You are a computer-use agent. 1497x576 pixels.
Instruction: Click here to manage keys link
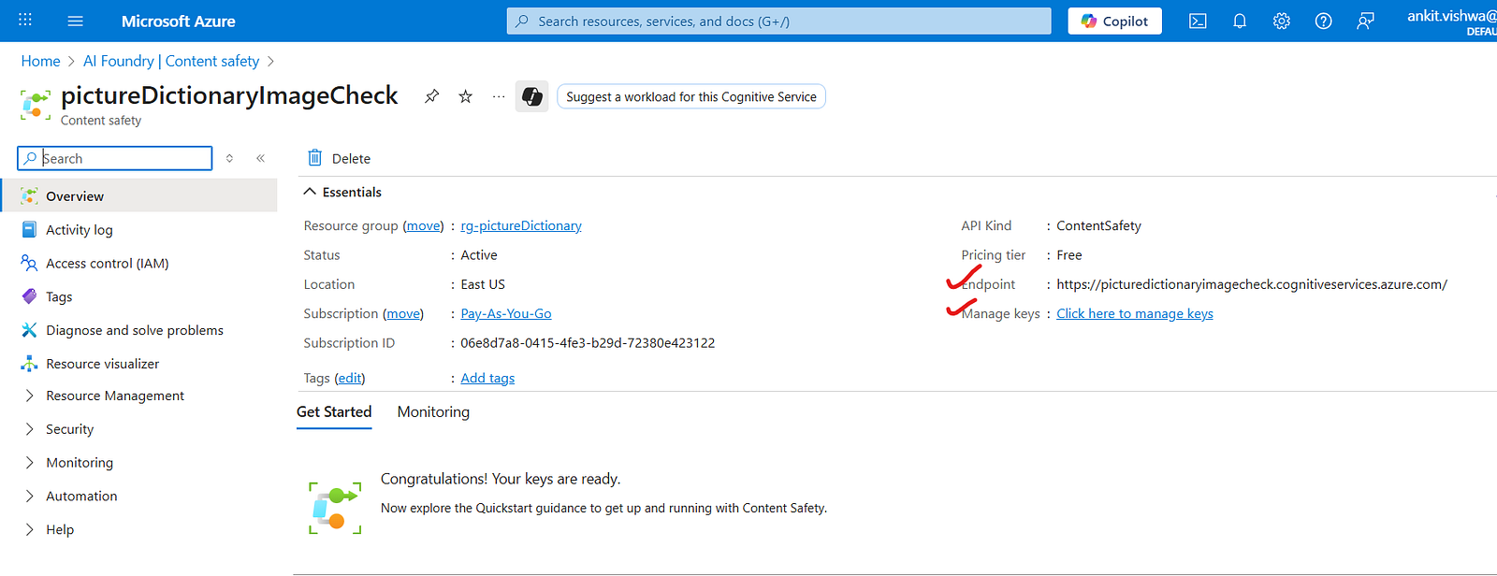click(1135, 314)
